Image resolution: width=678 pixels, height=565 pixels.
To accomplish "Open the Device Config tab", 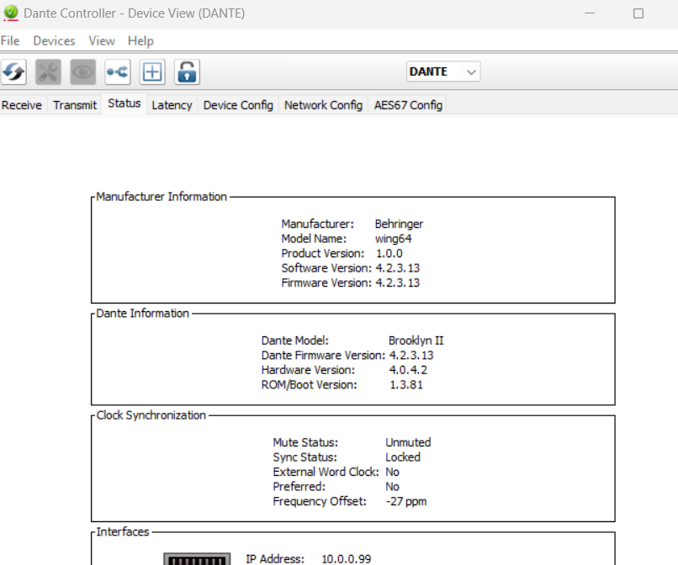I will click(x=238, y=105).
